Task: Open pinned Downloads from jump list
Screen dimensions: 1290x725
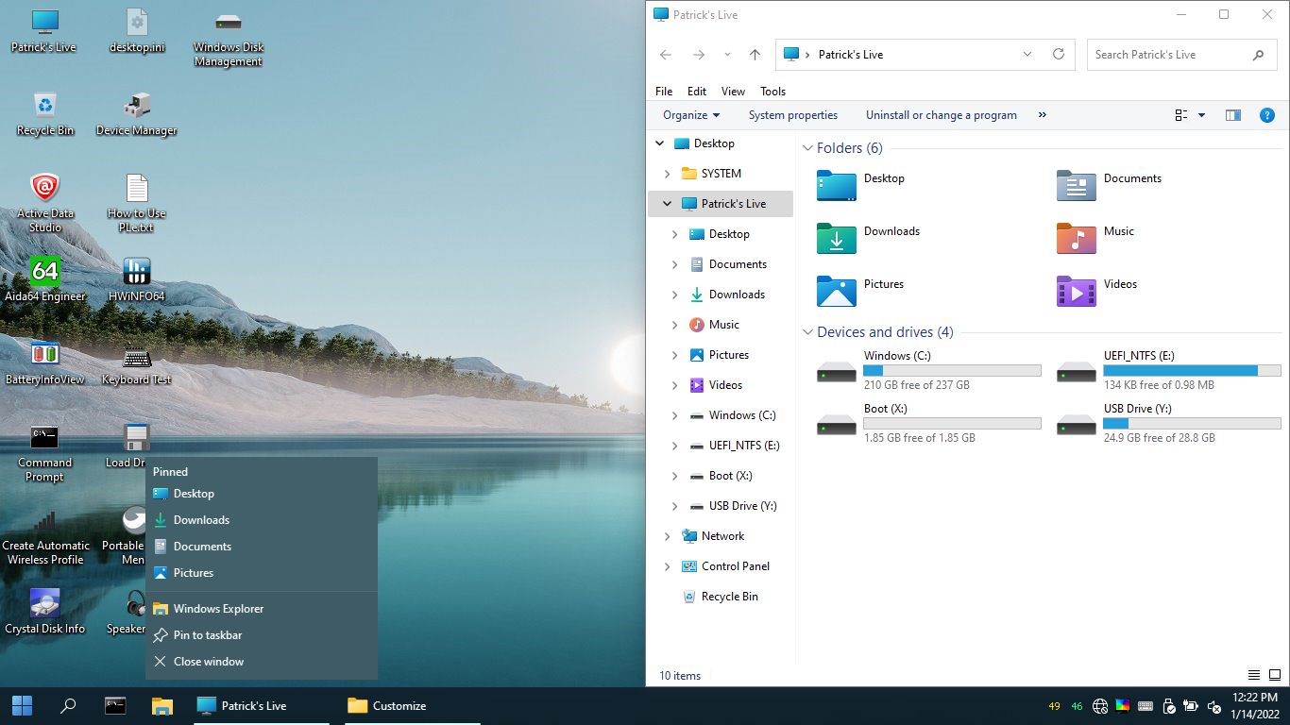Action: point(262,520)
